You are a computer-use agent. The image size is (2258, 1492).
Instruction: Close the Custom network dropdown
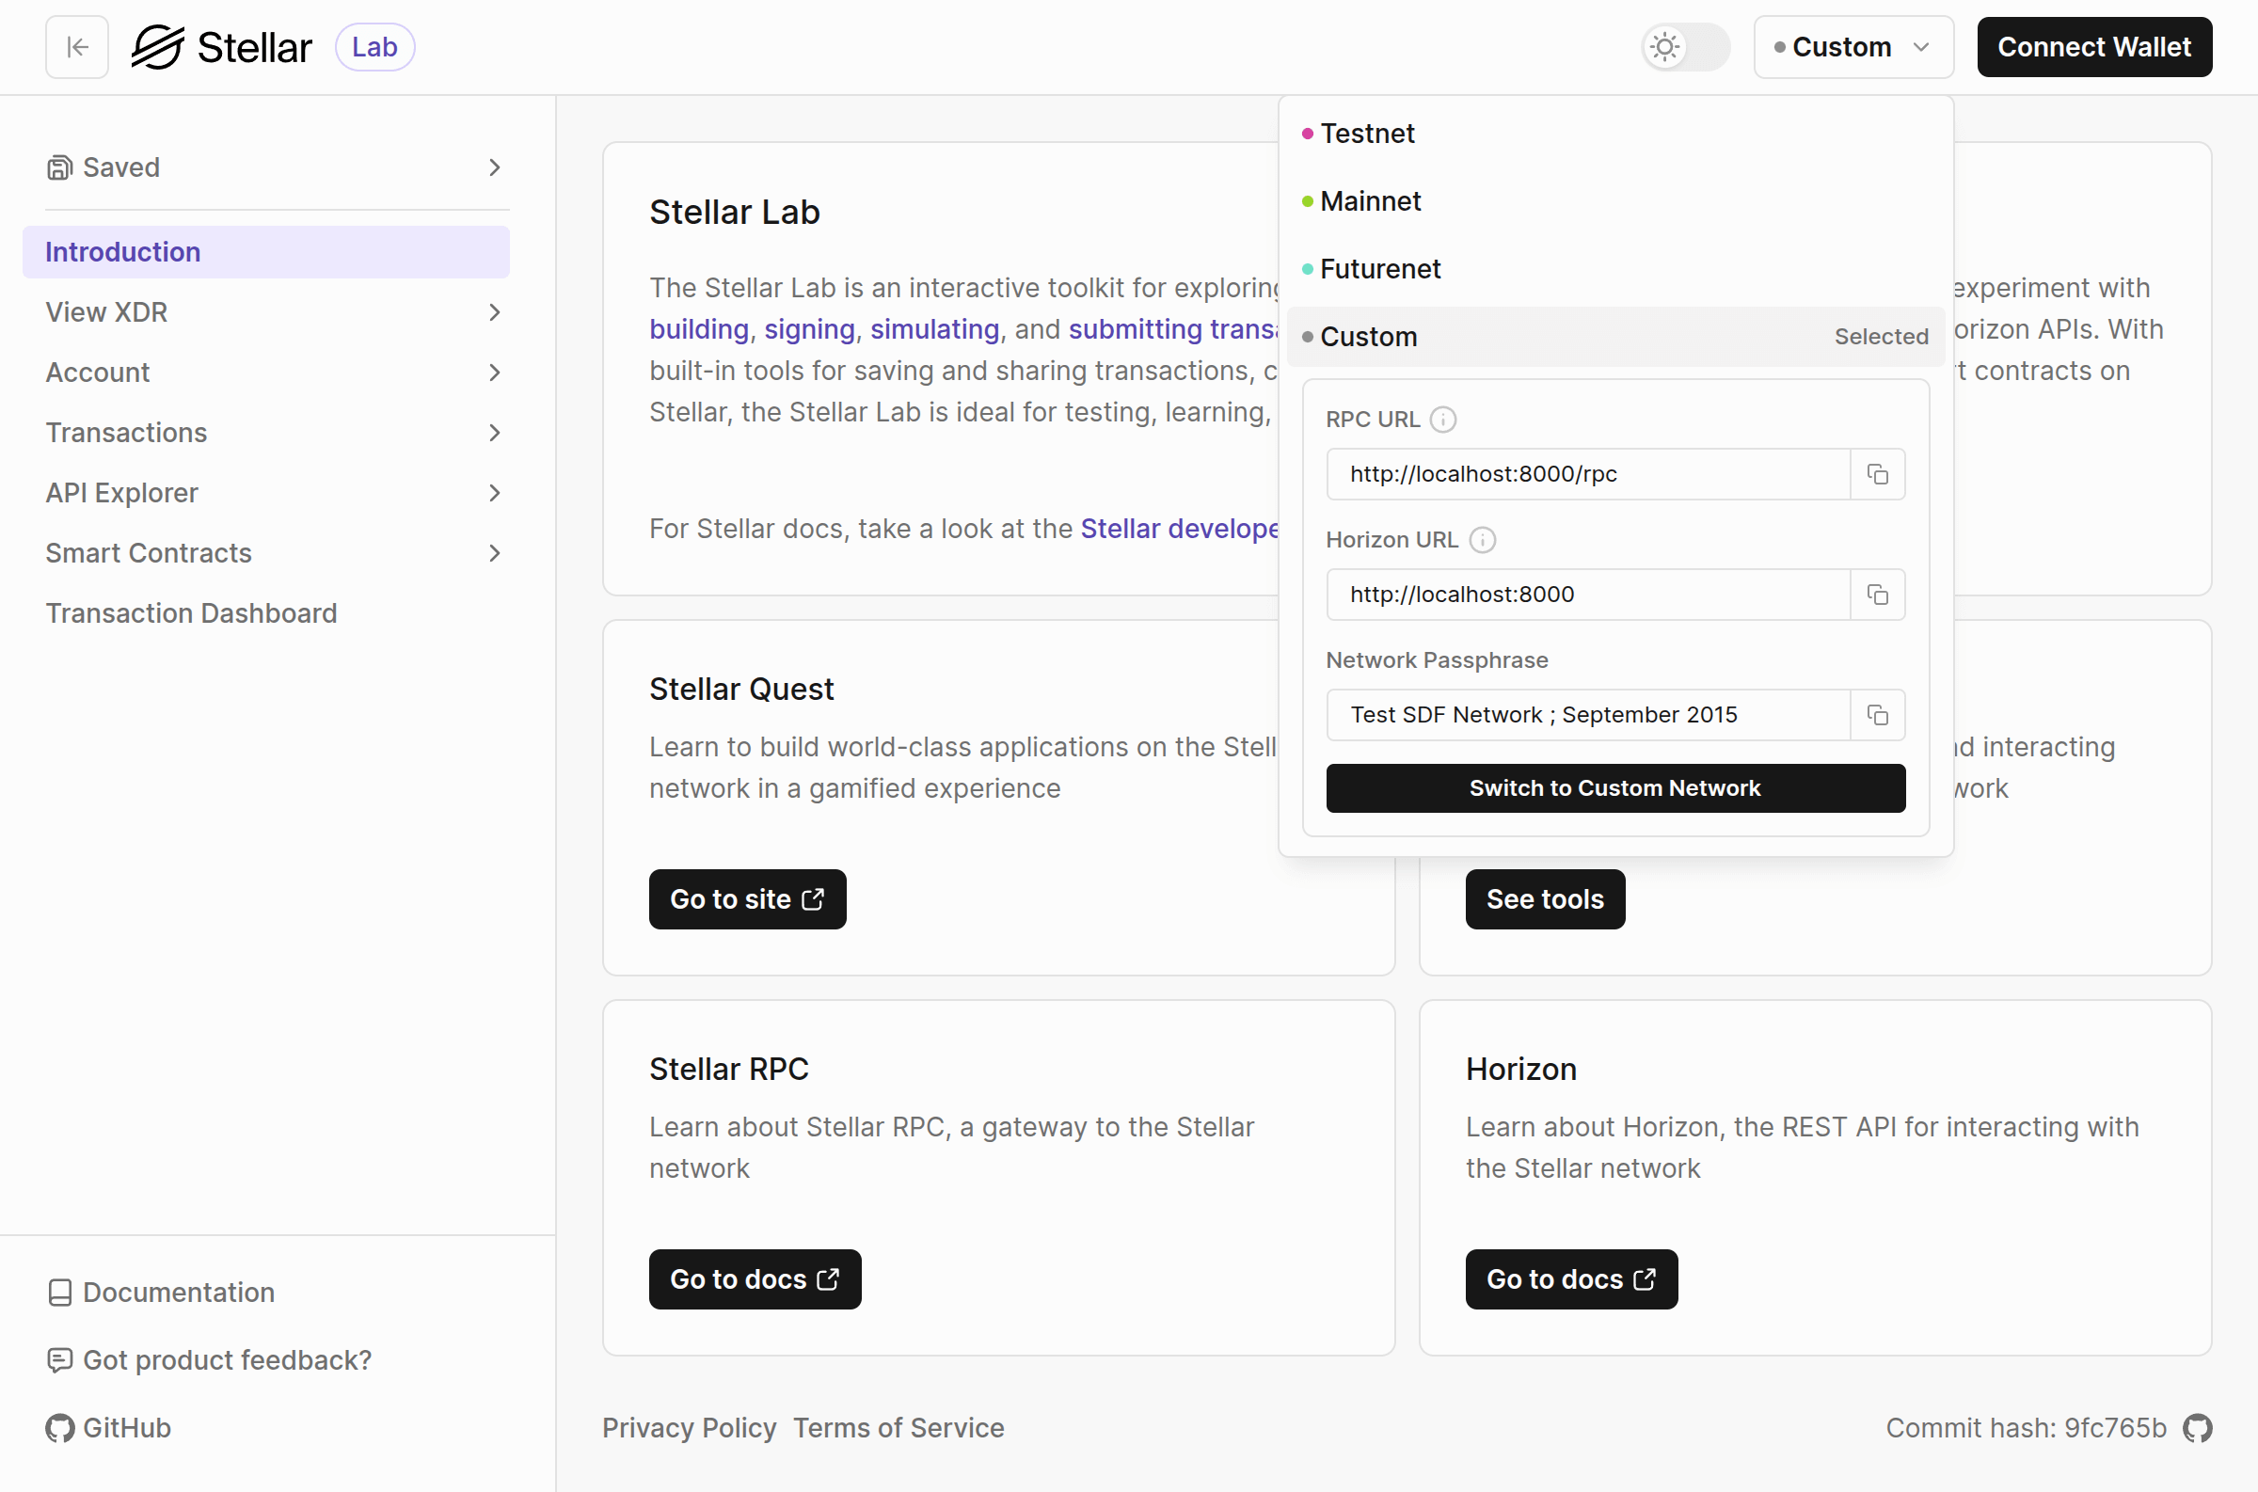[x=1853, y=47]
